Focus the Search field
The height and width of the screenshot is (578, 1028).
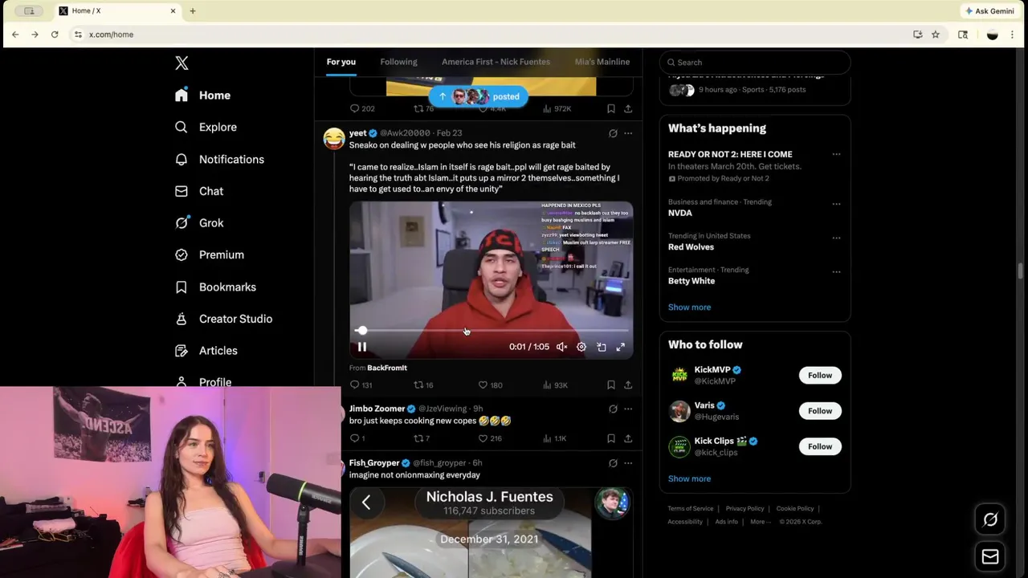tap(755, 62)
